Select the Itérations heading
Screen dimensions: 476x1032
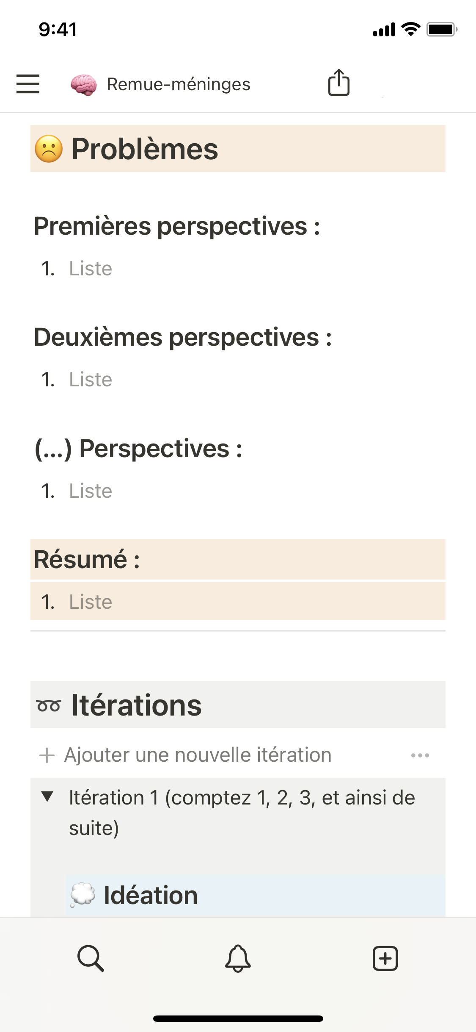(x=136, y=705)
